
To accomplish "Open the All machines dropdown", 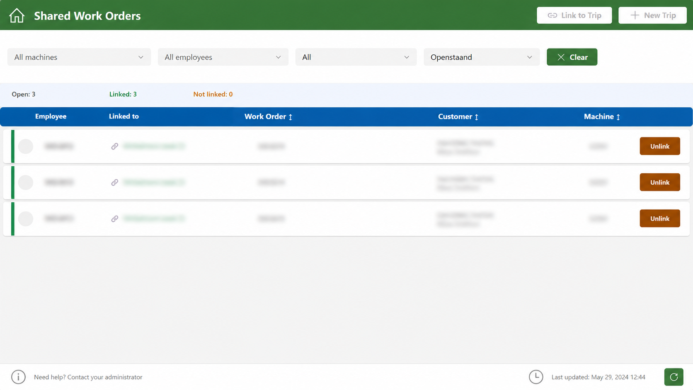I will (79, 57).
